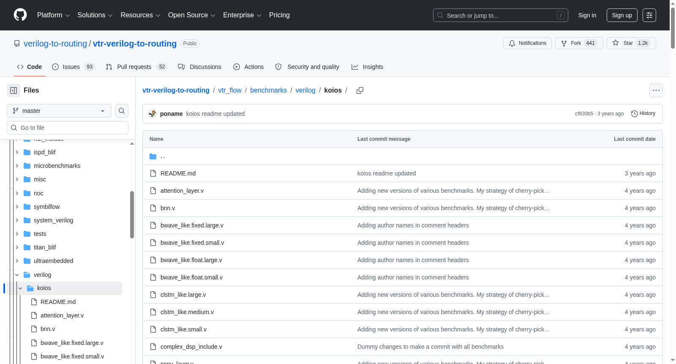Screen dimensions: 676x364
Task: Expand the noc folder chevron
Action: point(17,193)
